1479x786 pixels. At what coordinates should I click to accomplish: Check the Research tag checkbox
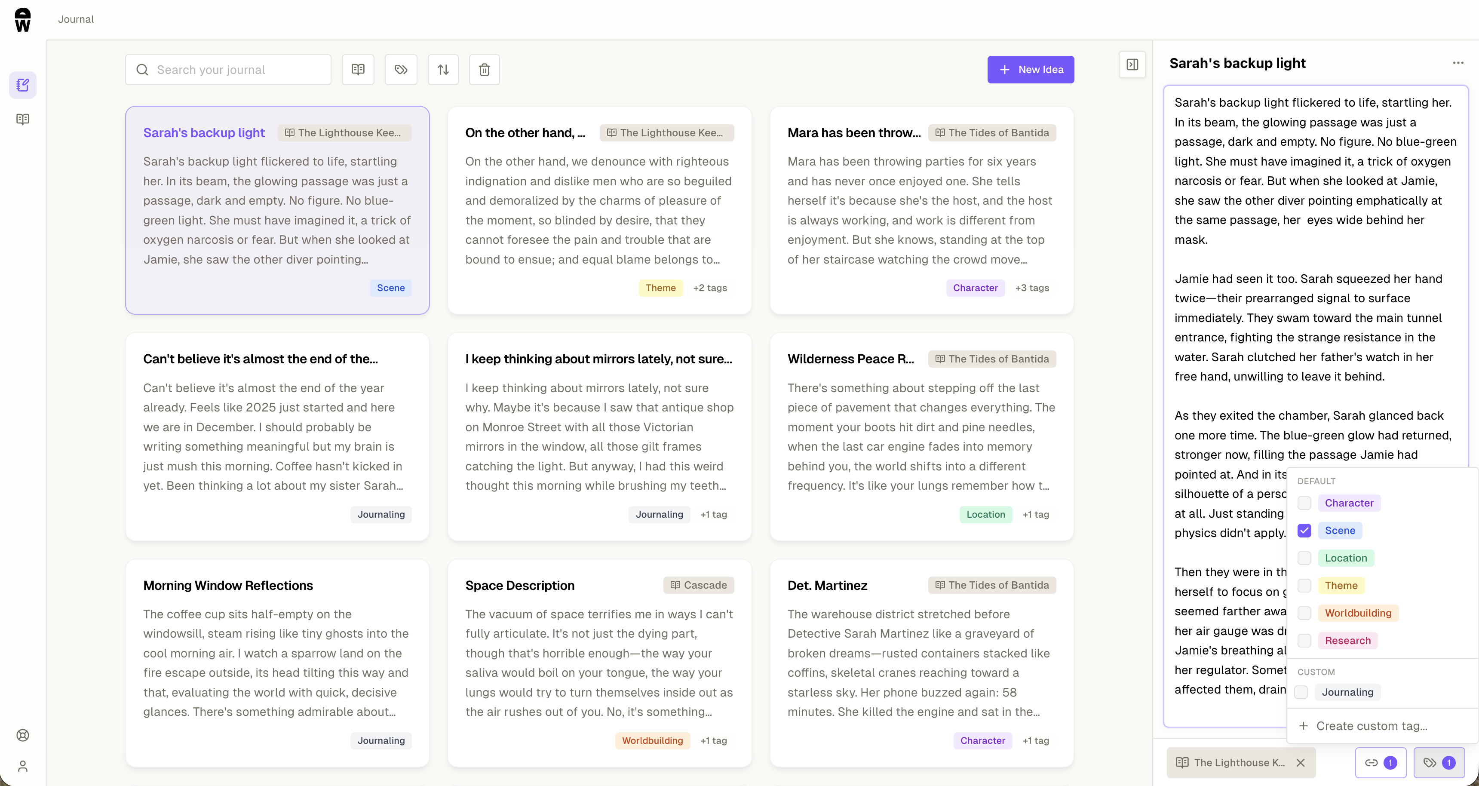pos(1304,641)
